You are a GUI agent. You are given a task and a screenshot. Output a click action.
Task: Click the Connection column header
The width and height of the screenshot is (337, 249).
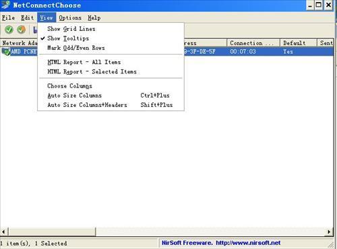pos(253,43)
